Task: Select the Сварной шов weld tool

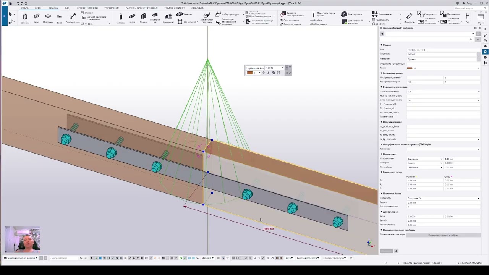Action: (73, 18)
